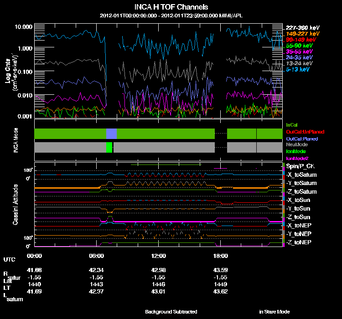Click the blue OutCal:Planed segment in mode bar
Viewport: 342px width, 319px height.
111,134
